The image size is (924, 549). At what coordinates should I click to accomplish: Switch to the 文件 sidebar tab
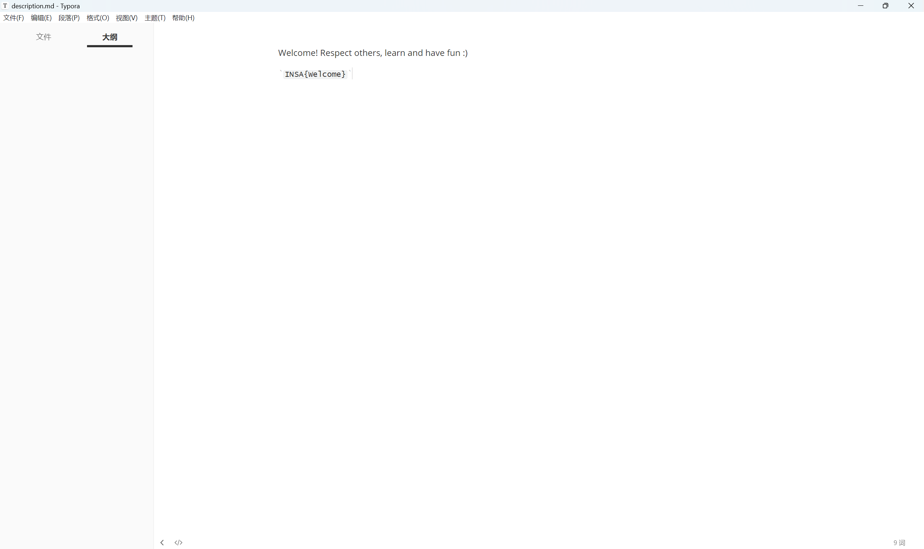coord(43,37)
